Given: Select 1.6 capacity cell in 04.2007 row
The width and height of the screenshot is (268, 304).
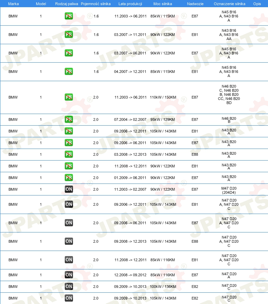Looking at the screenshot, I should point(96,72).
